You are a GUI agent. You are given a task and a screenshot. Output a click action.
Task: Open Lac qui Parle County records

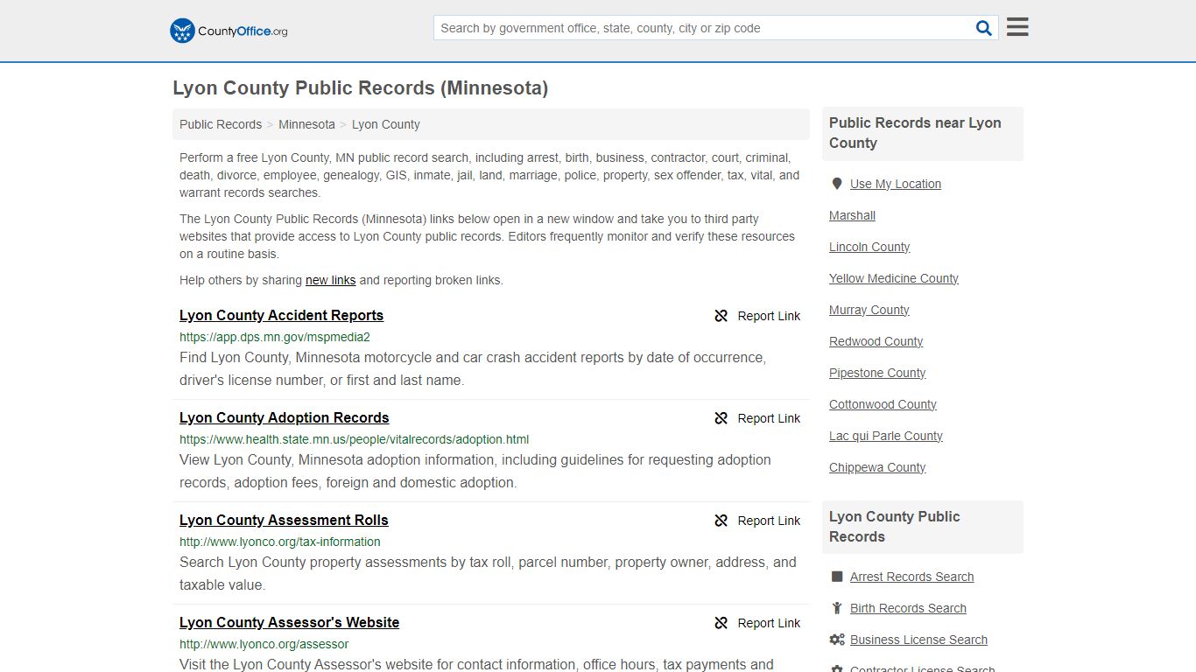[886, 436]
